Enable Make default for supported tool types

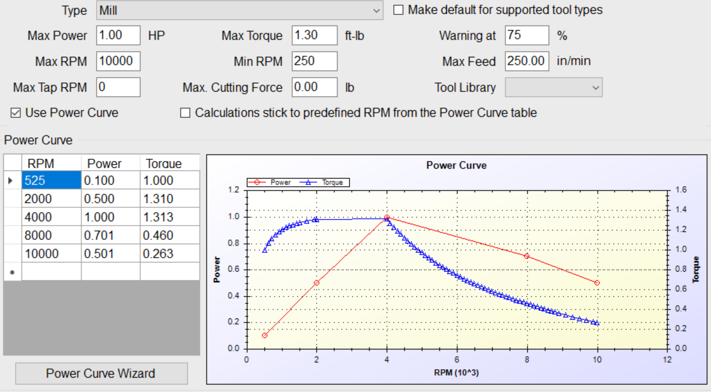(398, 10)
